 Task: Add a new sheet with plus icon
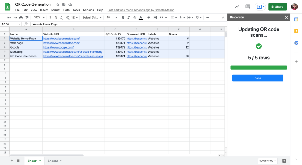pyautogui.click(x=12, y=161)
